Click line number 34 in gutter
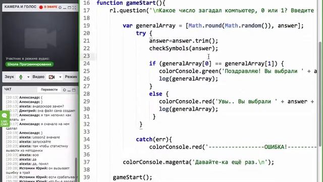This screenshot has width=323, height=182. [87, 140]
